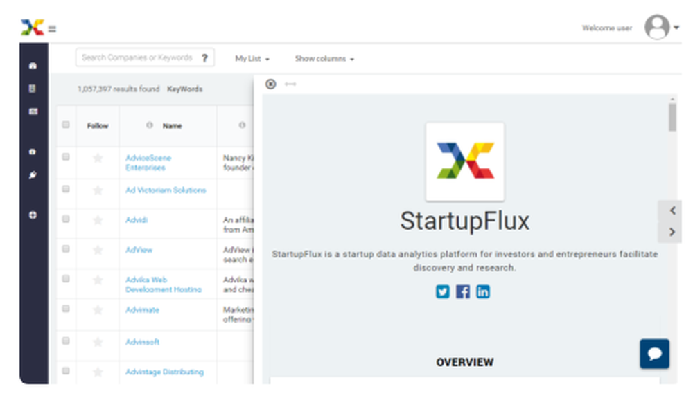Open the Advimate company link
Viewport: 693px width, 398px height.
tap(142, 310)
